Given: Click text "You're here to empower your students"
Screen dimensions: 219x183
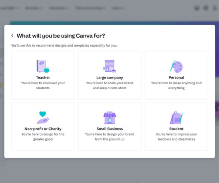Looking at the screenshot, I should pyautogui.click(x=43, y=86).
